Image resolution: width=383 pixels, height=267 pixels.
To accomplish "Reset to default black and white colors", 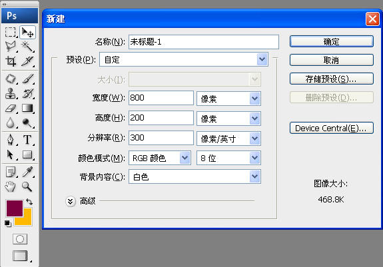I will pyautogui.click(x=7, y=223).
